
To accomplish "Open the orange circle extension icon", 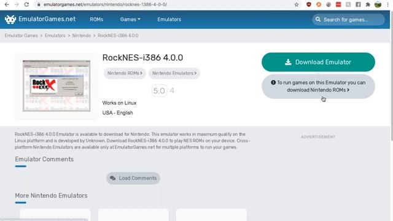I will (x=319, y=4).
